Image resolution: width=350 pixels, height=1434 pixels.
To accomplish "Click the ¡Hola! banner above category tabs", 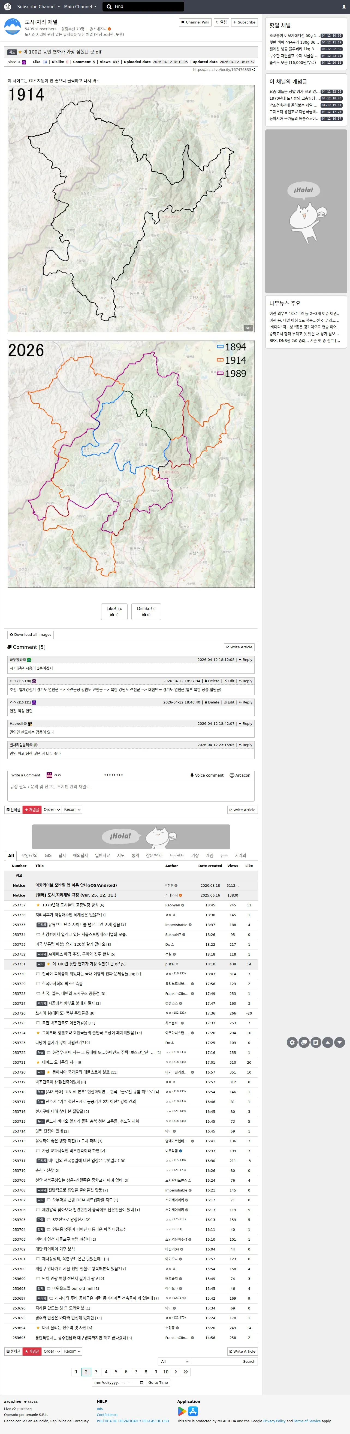I will 131,837.
